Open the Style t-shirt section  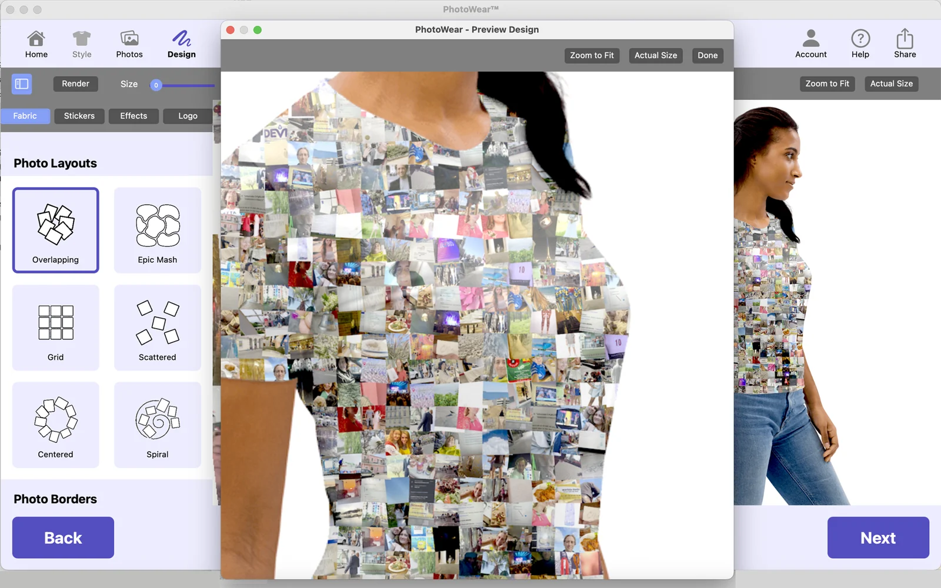pyautogui.click(x=82, y=45)
